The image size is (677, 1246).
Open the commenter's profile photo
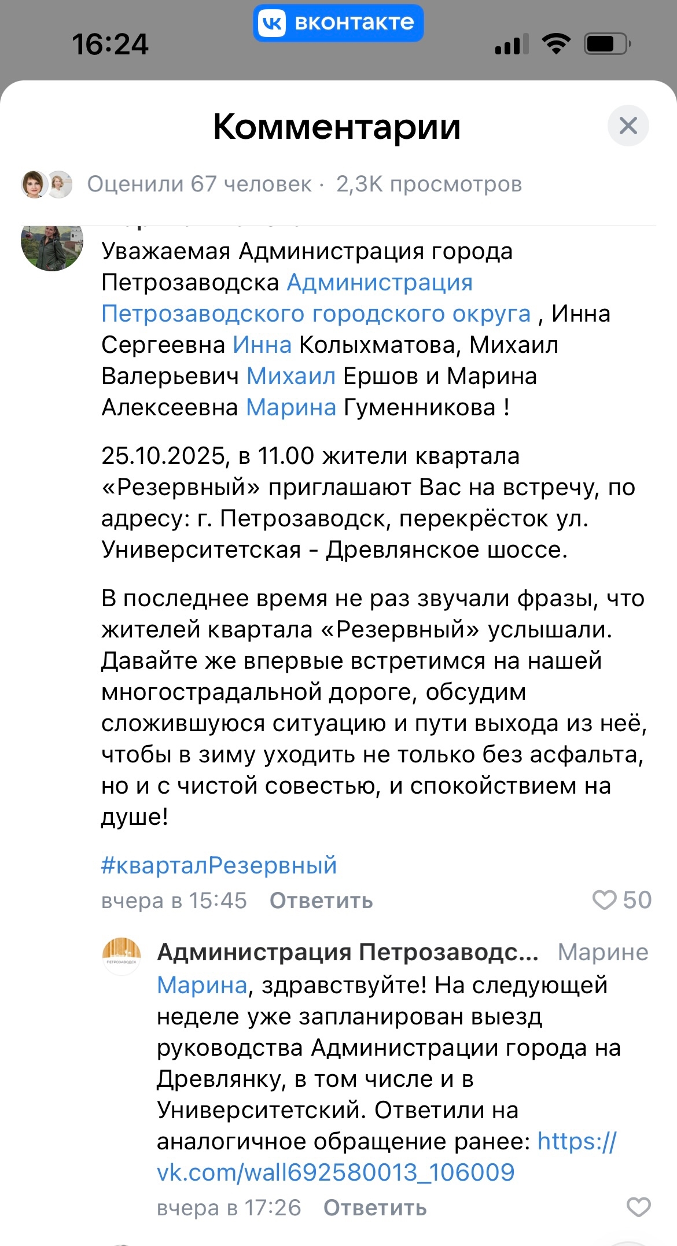click(52, 244)
